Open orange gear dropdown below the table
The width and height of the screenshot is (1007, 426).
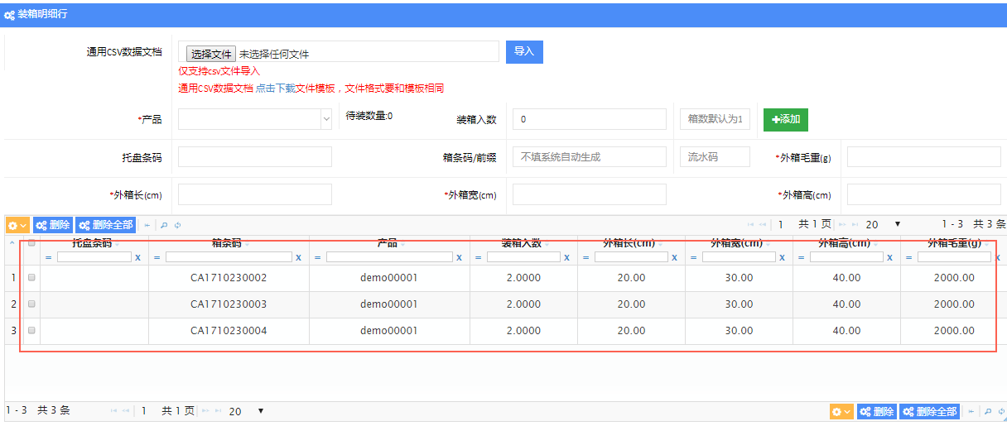point(841,411)
